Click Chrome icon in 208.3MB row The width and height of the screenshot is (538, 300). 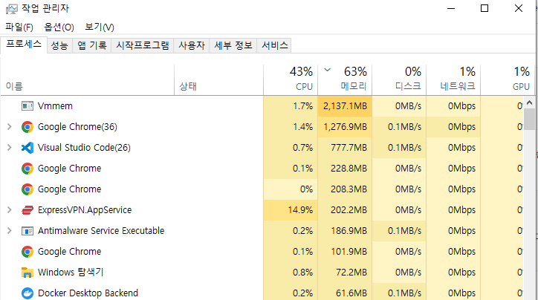tap(27, 189)
